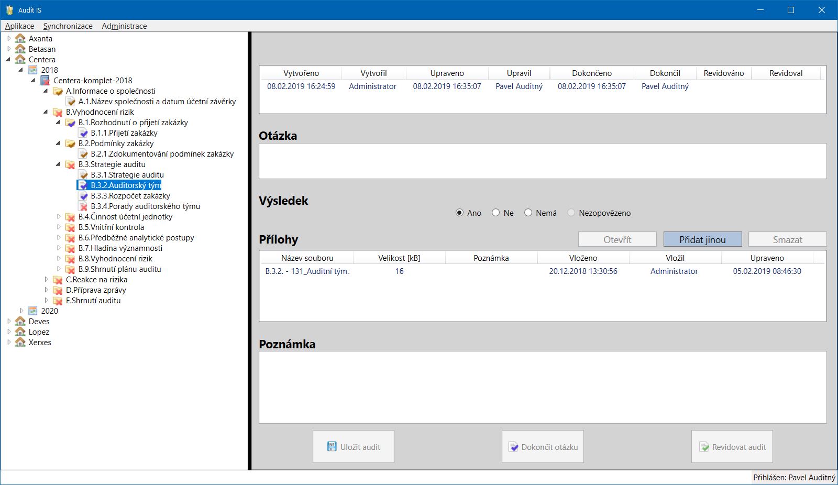This screenshot has width=838, height=485.
Task: Click the audit book icon of Centera-komplet-2018
Action: pos(45,80)
